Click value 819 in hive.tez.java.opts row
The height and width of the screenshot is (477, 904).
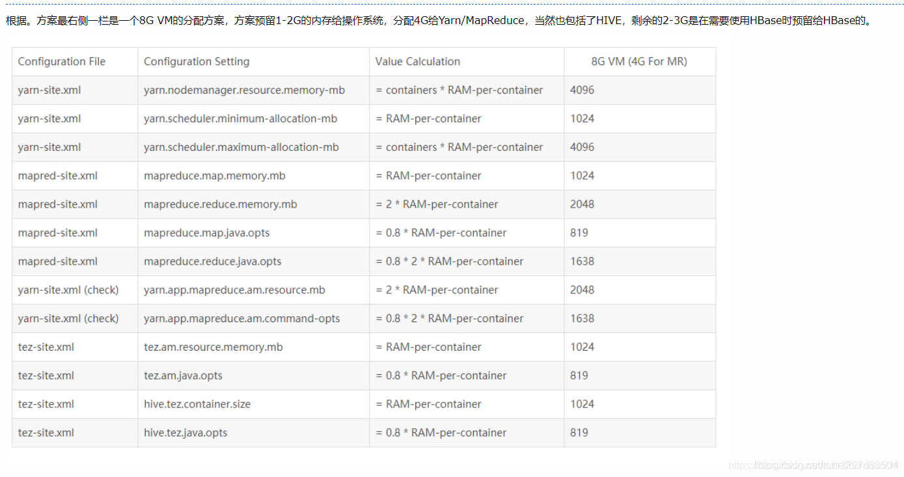click(x=579, y=433)
